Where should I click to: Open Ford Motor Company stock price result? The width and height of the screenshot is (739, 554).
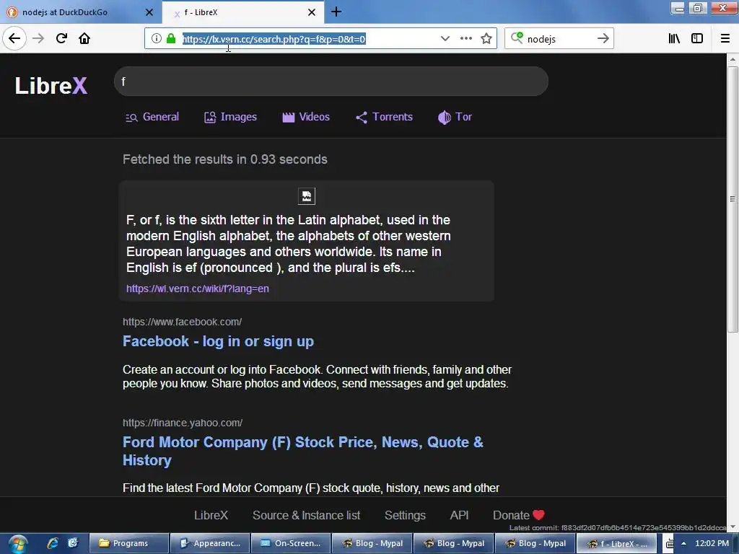(303, 451)
